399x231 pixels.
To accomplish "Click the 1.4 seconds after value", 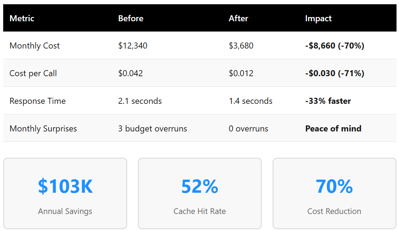I will pos(251,101).
